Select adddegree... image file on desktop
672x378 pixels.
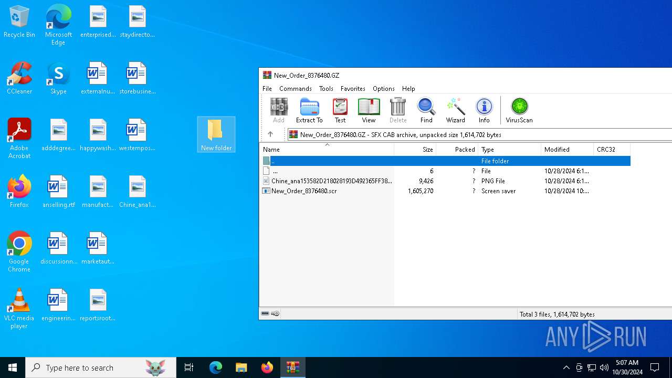[x=59, y=135]
